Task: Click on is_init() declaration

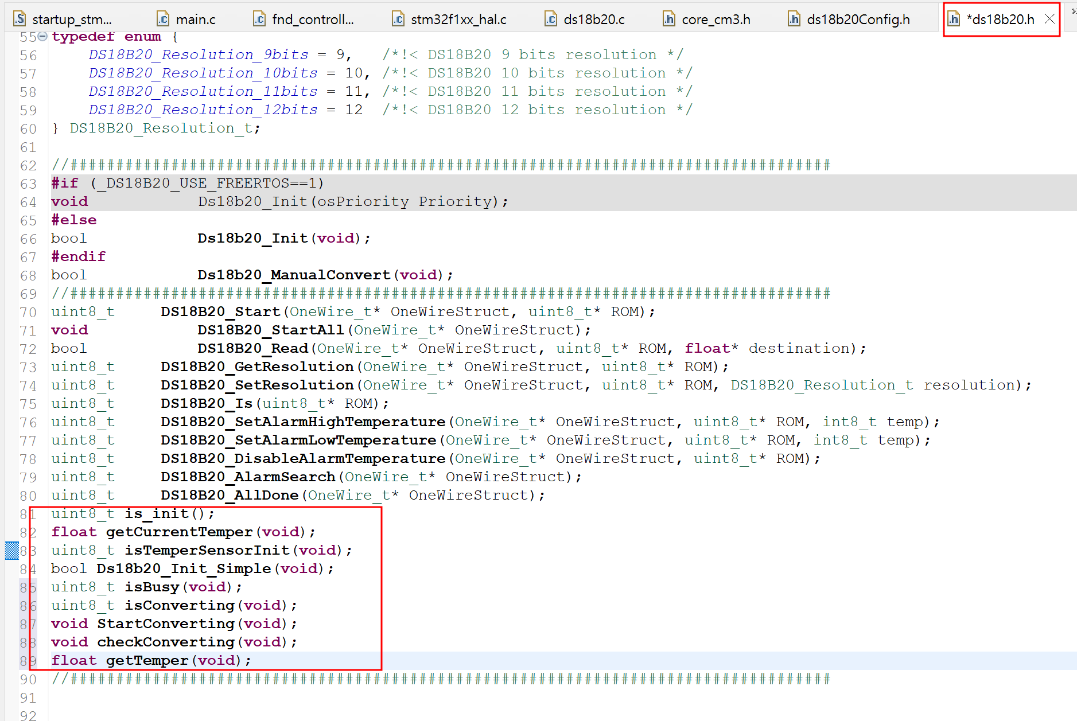Action: pyautogui.click(x=170, y=513)
